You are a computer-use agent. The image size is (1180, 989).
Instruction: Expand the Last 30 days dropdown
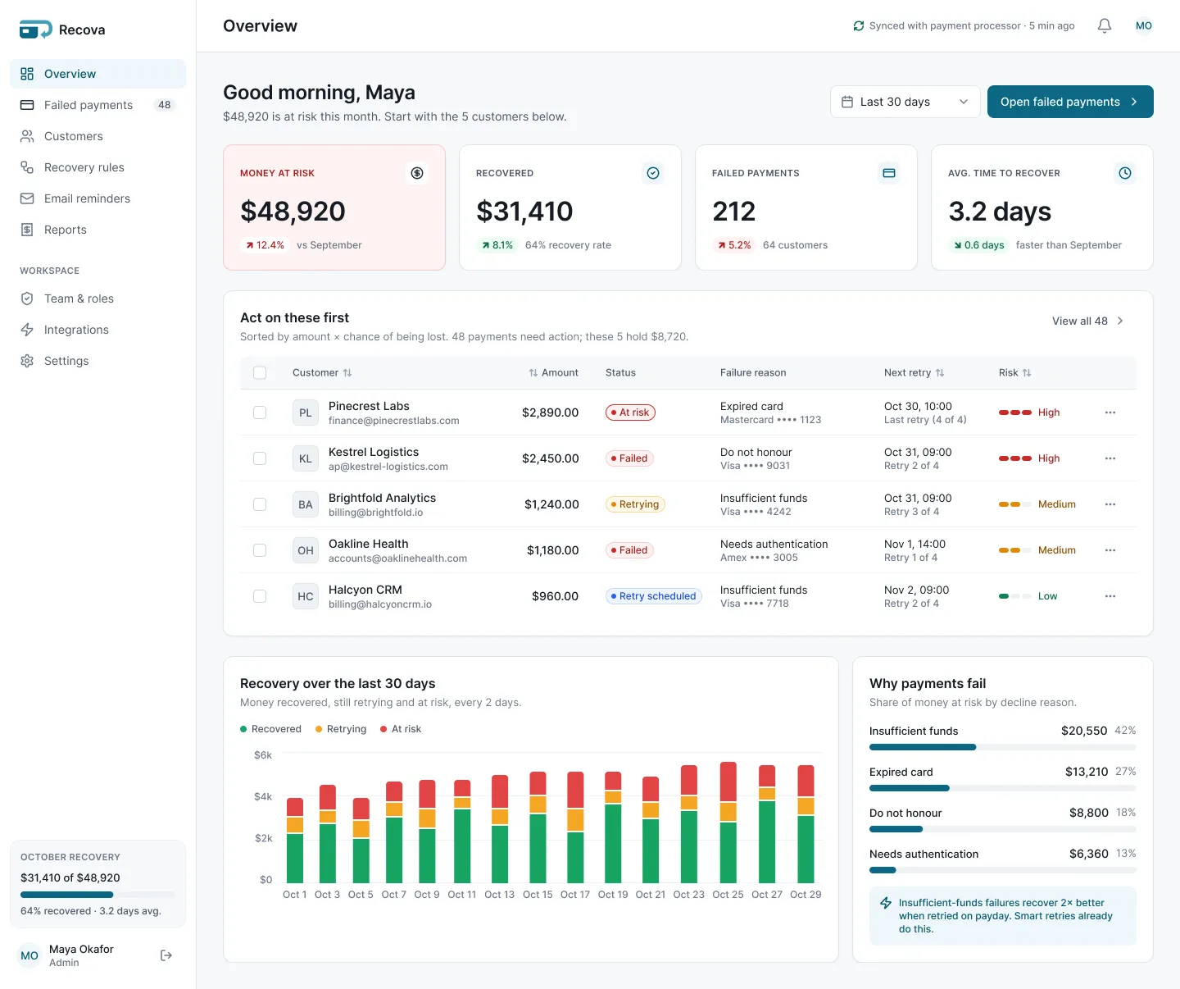click(905, 102)
